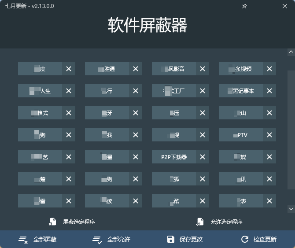Click the scrollbar up arrow
Image resolution: width=295 pixels, height=248 pixels.
291,52
